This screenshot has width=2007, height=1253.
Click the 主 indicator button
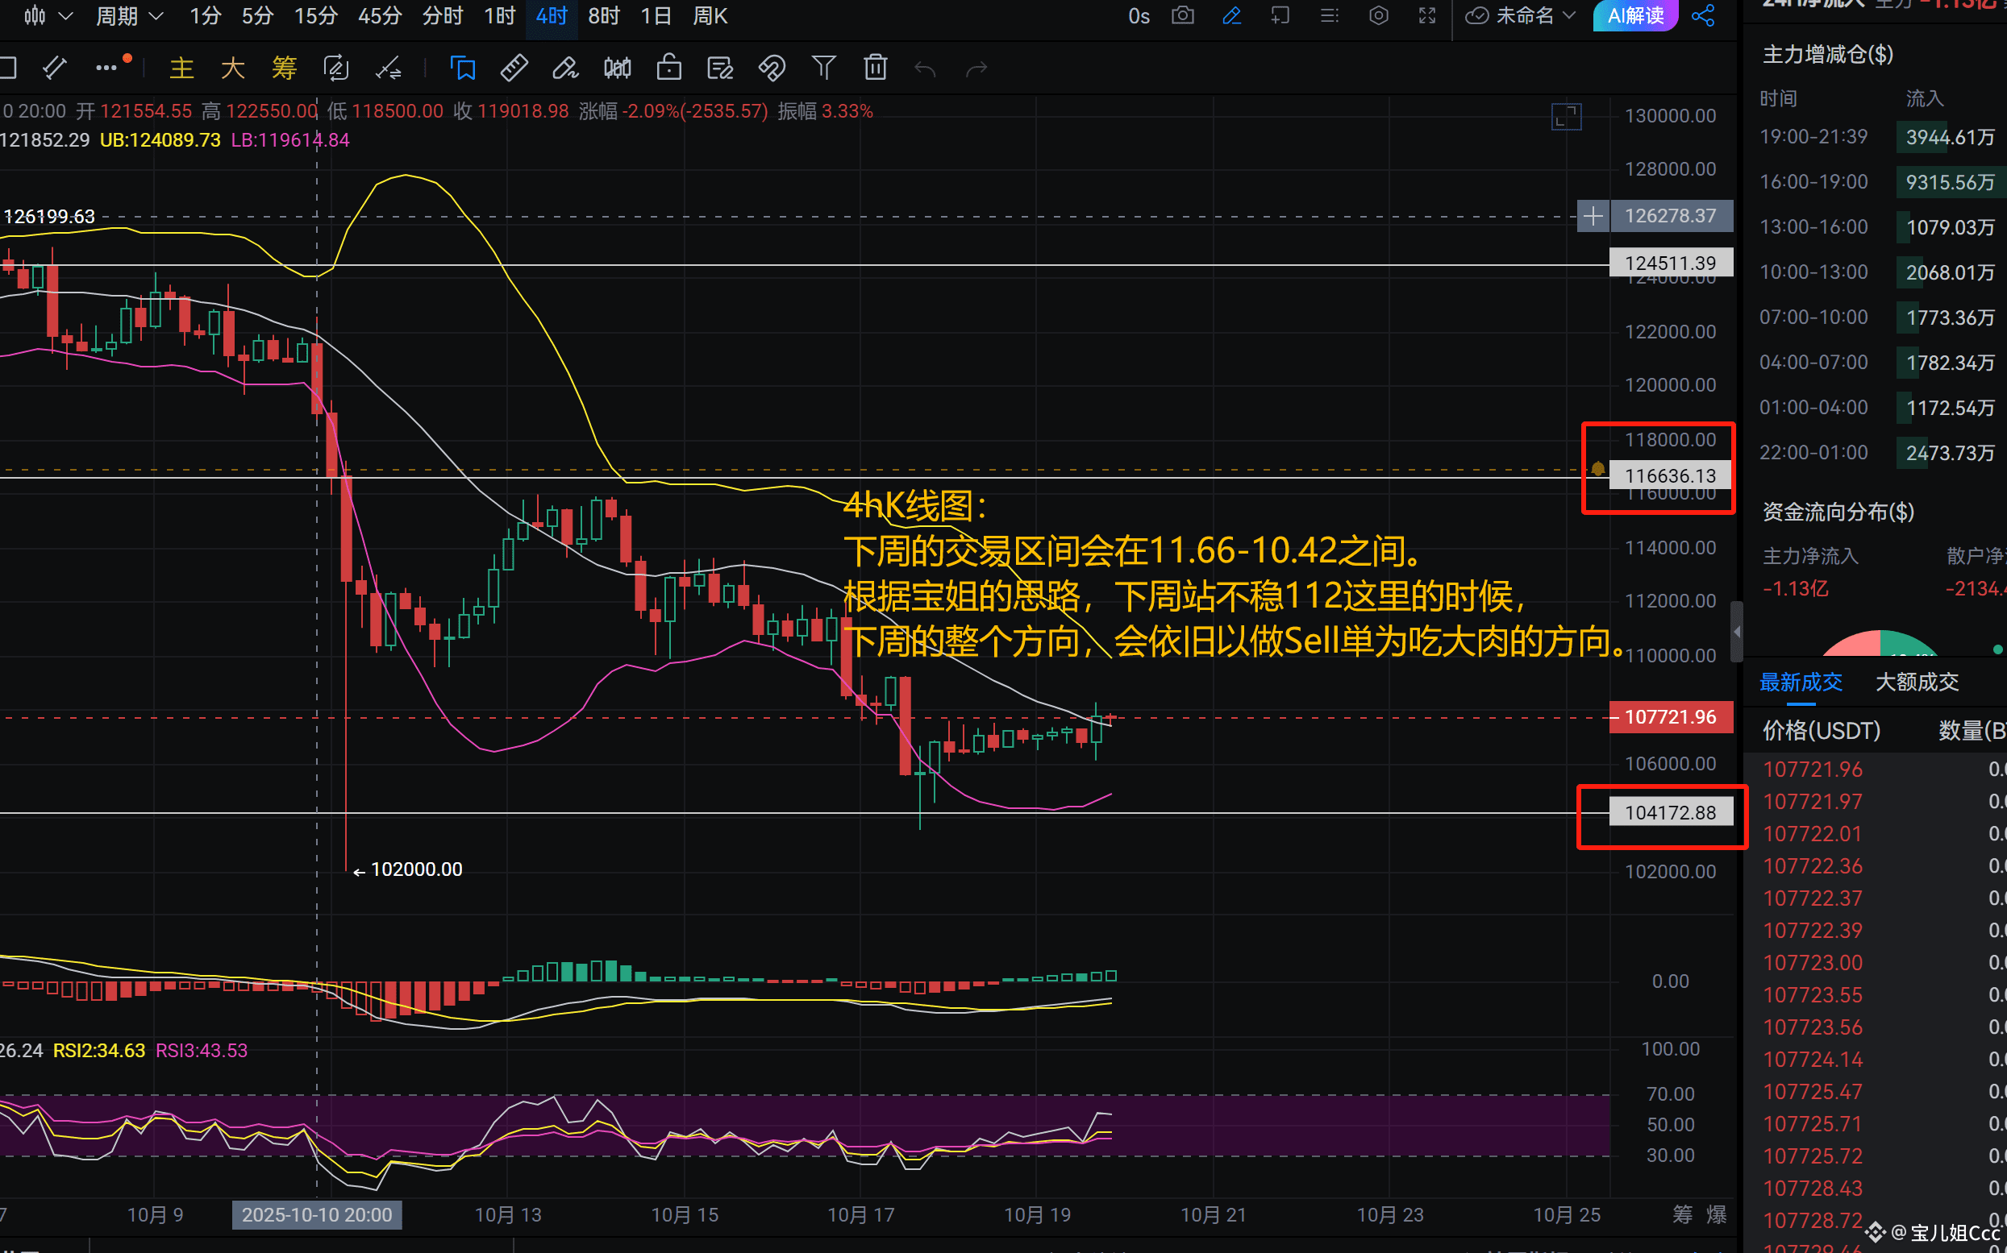tap(181, 68)
